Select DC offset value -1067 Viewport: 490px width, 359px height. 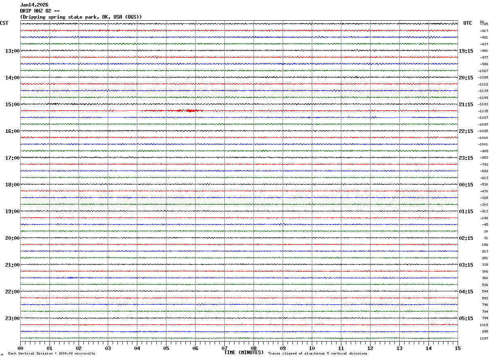(x=483, y=71)
